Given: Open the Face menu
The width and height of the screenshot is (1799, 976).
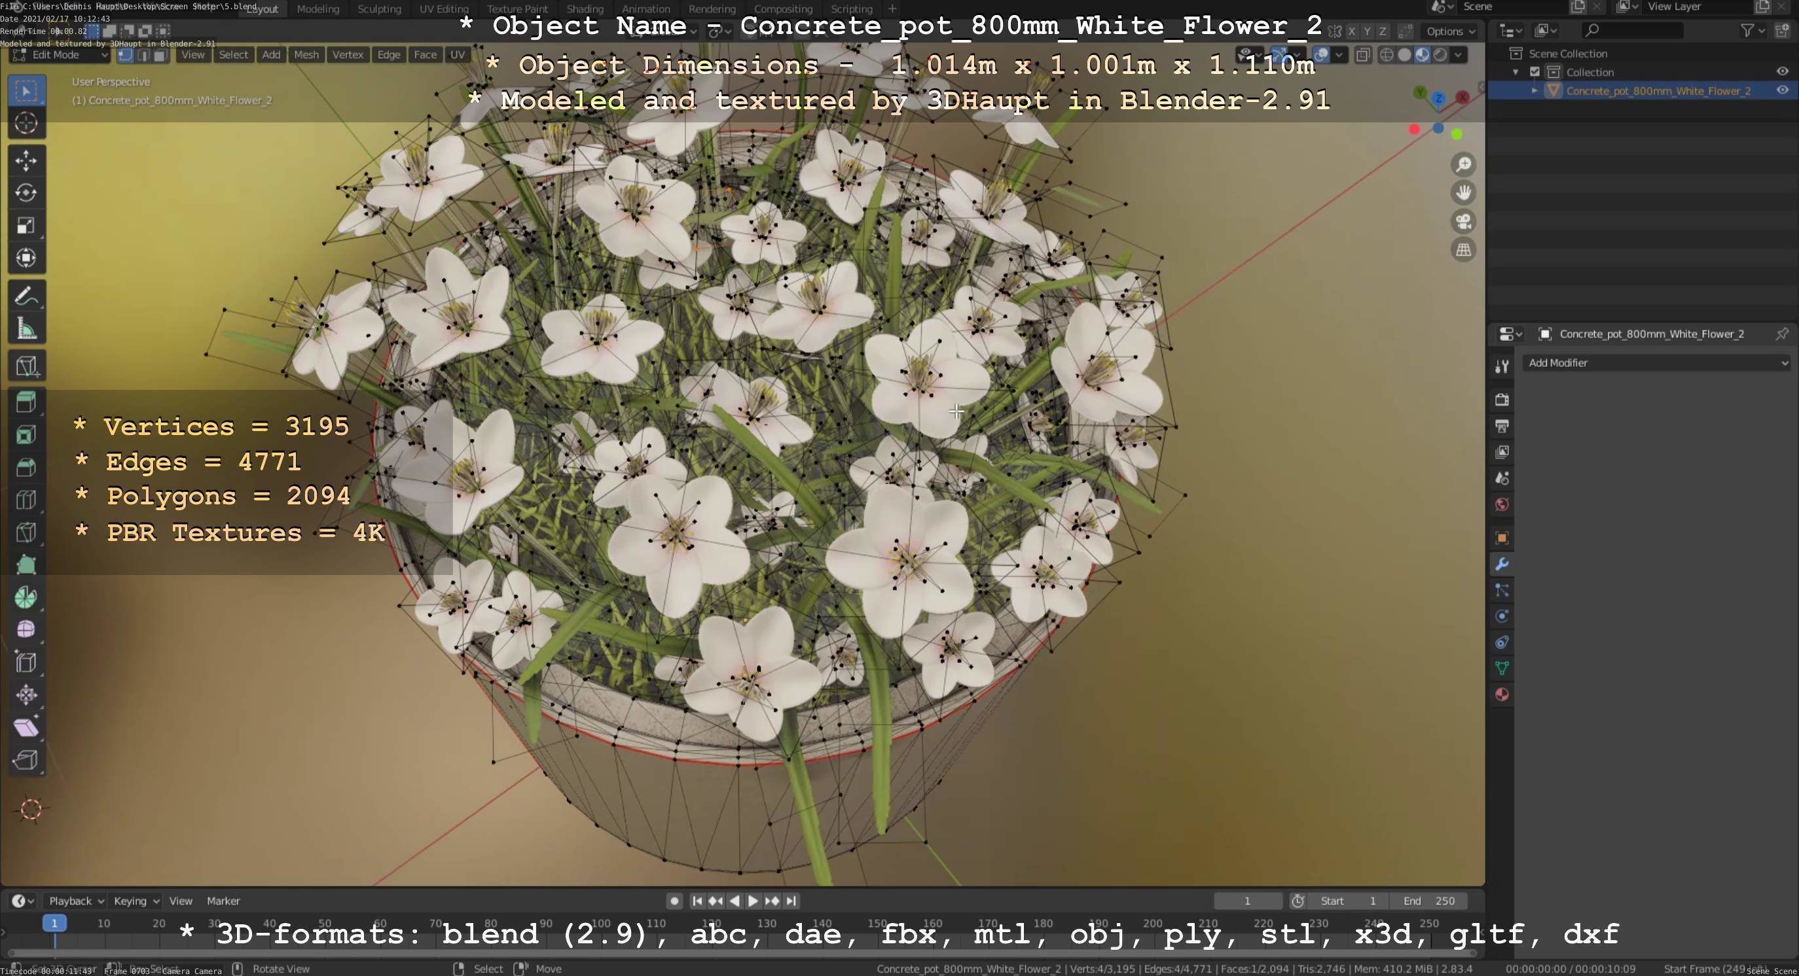Looking at the screenshot, I should coord(425,55).
